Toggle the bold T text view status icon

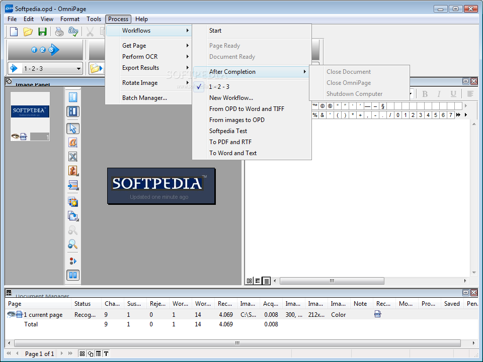tap(106, 353)
